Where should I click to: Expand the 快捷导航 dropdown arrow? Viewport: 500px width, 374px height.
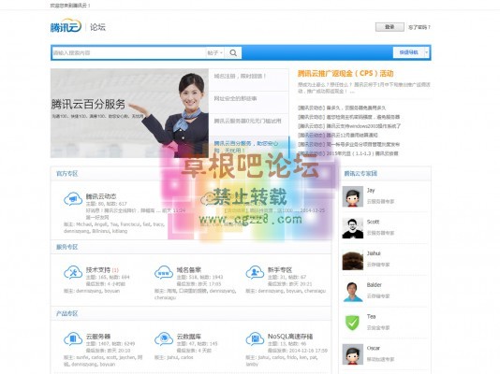coord(427,52)
